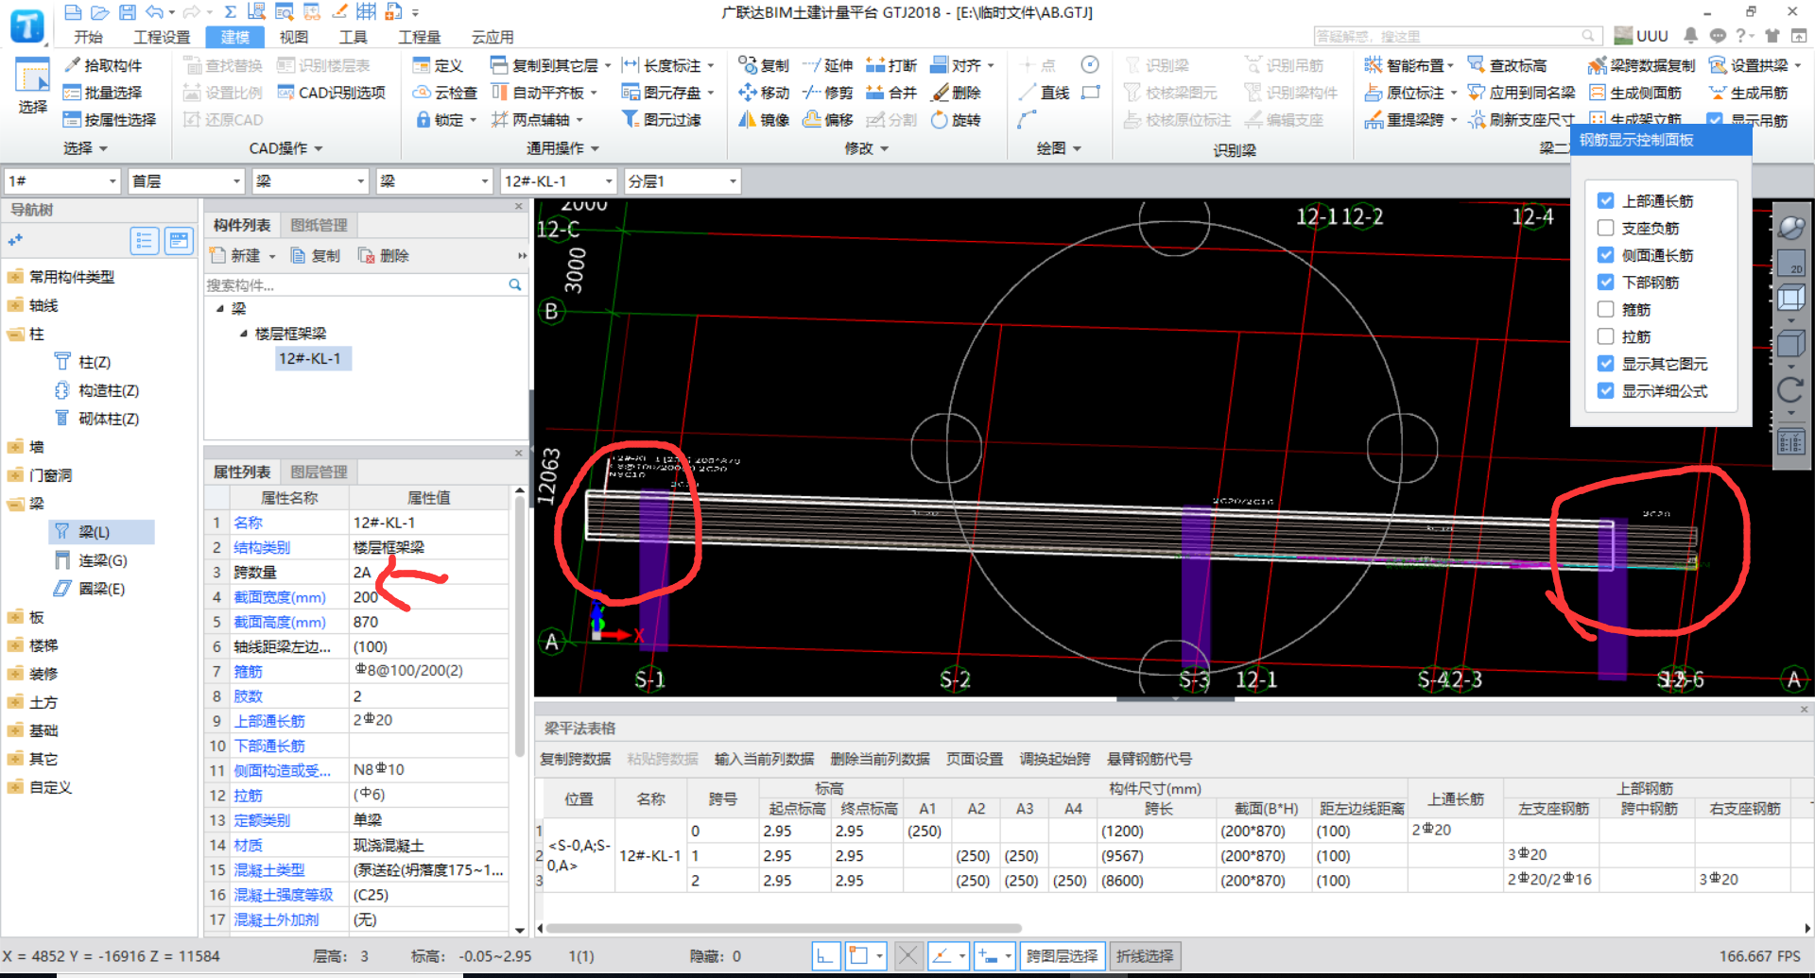Select the 移动 move tool

tap(764, 93)
